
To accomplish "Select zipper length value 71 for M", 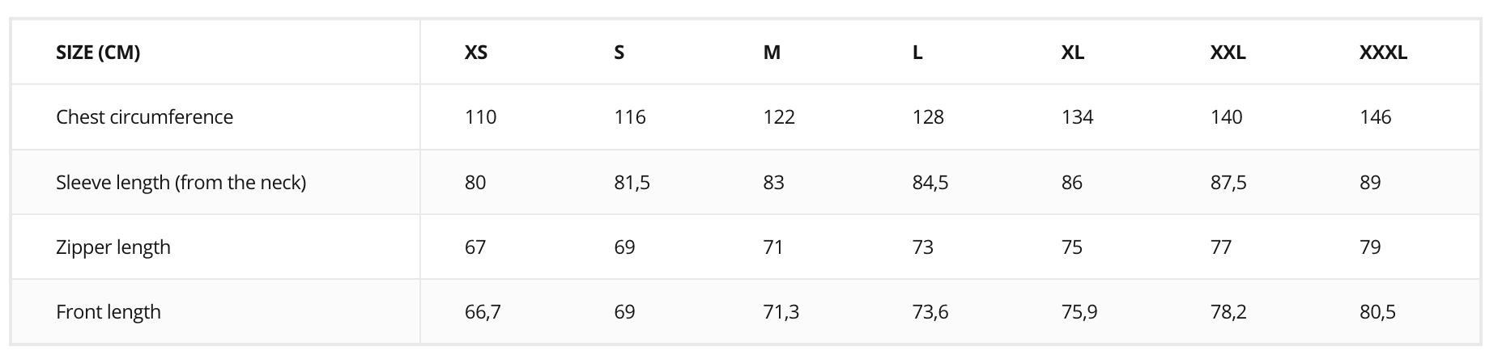I will click(773, 247).
